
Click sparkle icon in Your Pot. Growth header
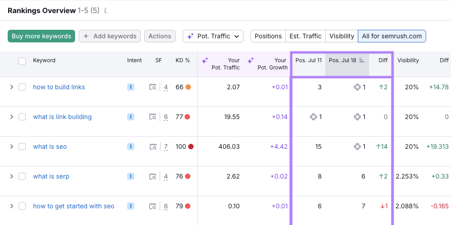coord(250,60)
